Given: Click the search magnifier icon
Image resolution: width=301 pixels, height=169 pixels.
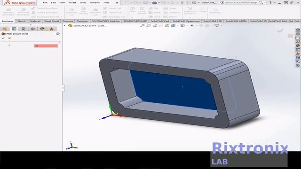Looking at the screenshot, I should (261, 2).
